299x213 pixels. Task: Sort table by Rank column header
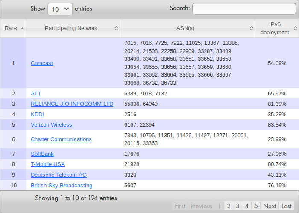[13, 28]
